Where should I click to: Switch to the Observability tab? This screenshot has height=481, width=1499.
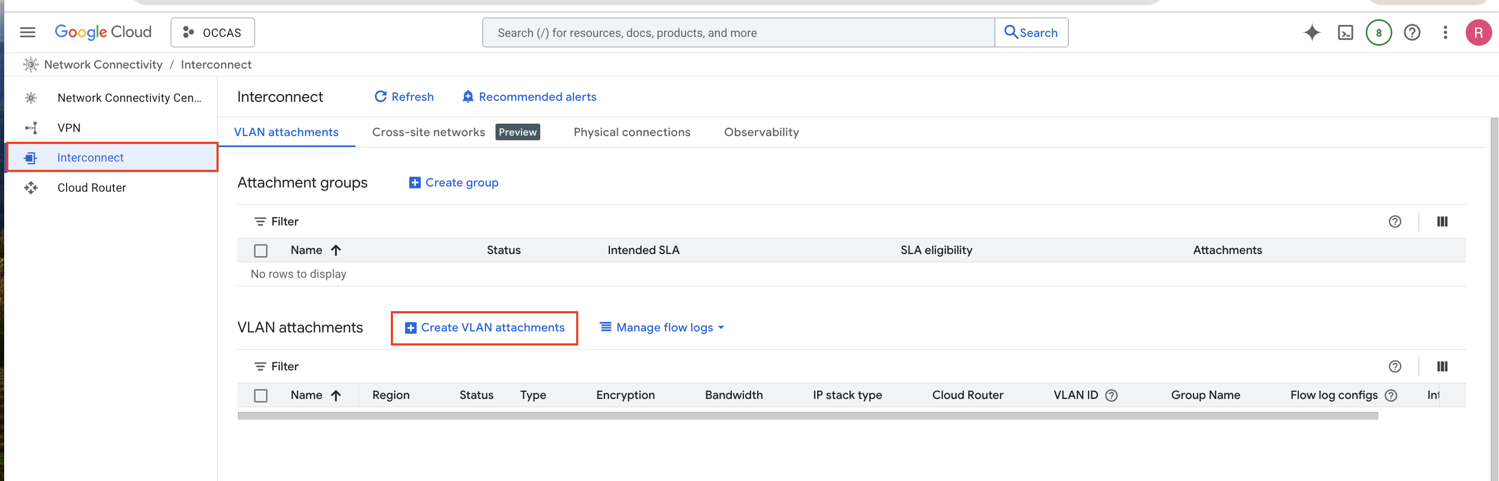pyautogui.click(x=760, y=132)
